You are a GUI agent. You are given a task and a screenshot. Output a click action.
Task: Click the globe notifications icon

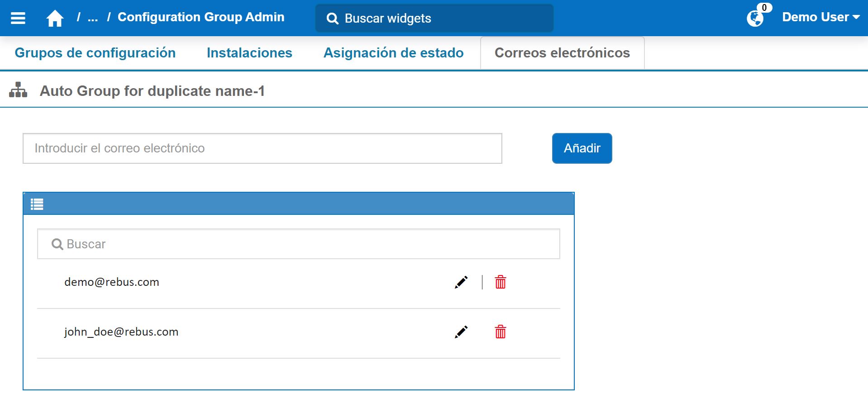tap(755, 19)
